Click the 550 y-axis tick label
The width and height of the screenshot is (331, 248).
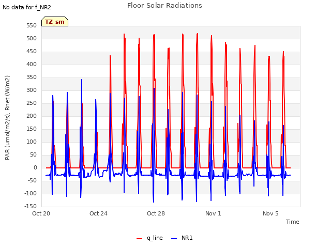[32, 26]
